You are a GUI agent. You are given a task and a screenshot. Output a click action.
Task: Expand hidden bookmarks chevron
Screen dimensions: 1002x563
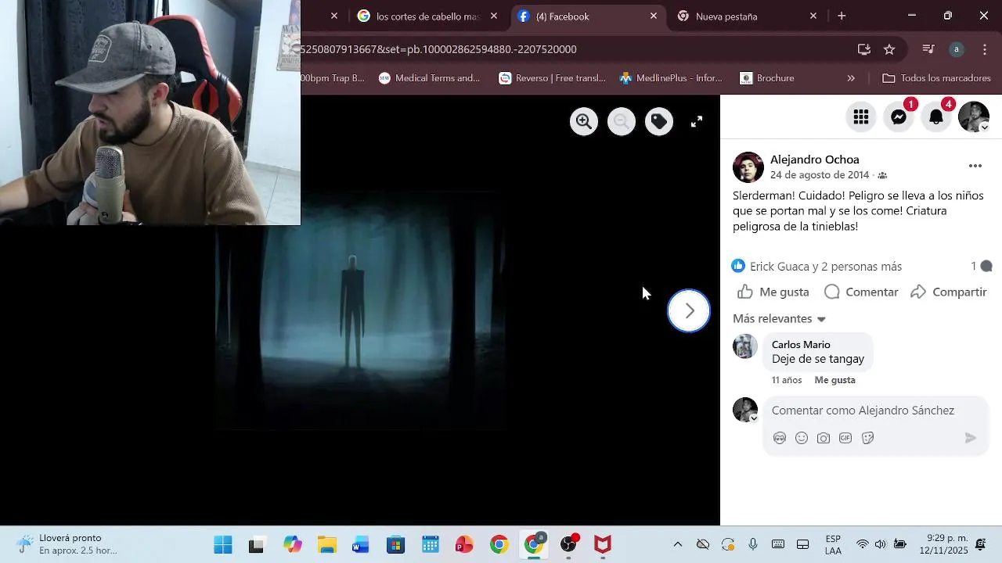(x=851, y=78)
